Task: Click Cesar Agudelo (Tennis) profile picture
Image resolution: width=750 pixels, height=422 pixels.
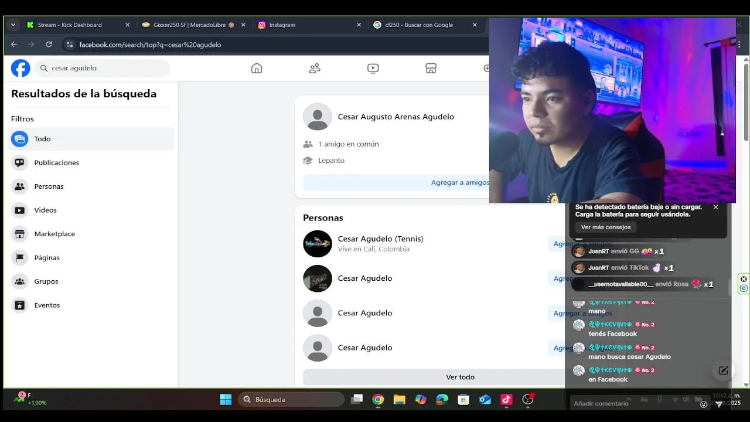Action: click(x=318, y=243)
